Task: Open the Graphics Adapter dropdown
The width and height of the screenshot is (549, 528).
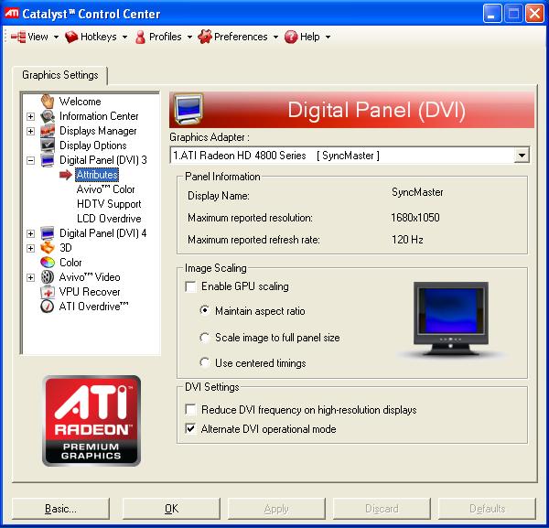Action: coord(521,156)
